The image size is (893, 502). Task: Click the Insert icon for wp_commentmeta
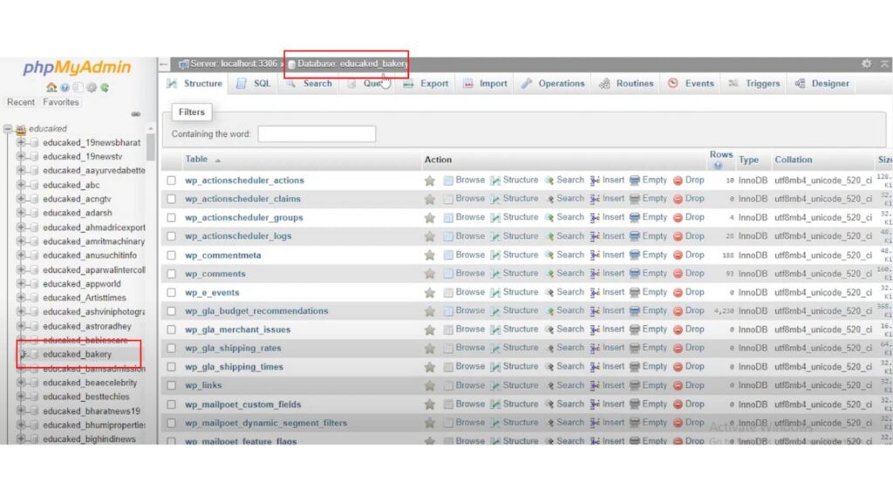click(x=595, y=255)
